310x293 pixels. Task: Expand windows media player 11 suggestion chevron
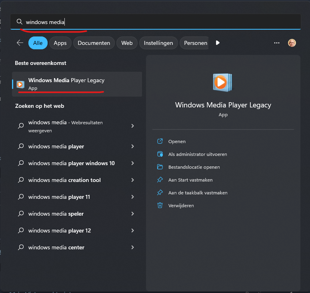[132, 197]
